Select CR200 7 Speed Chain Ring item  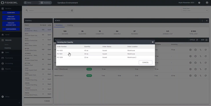(38, 84)
